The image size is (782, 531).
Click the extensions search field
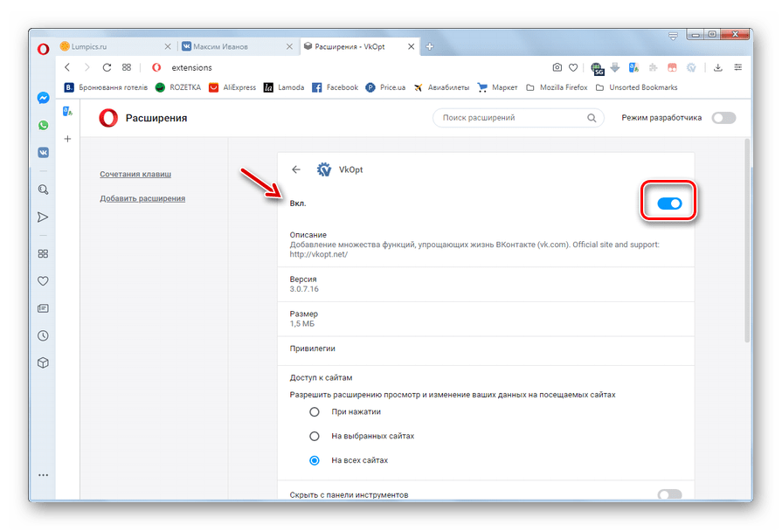[518, 118]
